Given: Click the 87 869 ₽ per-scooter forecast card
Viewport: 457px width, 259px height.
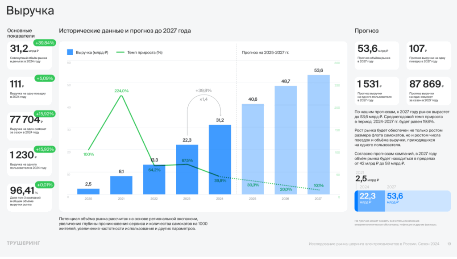Looking at the screenshot, I should (x=428, y=91).
